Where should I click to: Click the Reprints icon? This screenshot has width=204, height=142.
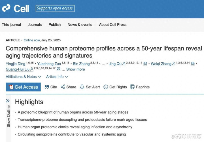point(132,87)
